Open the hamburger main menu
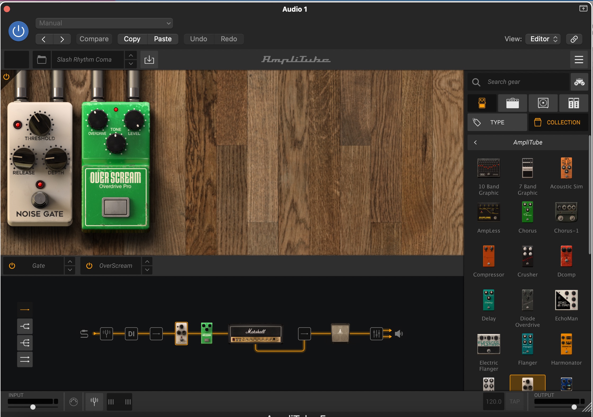Image resolution: width=593 pixels, height=417 pixels. point(579,60)
